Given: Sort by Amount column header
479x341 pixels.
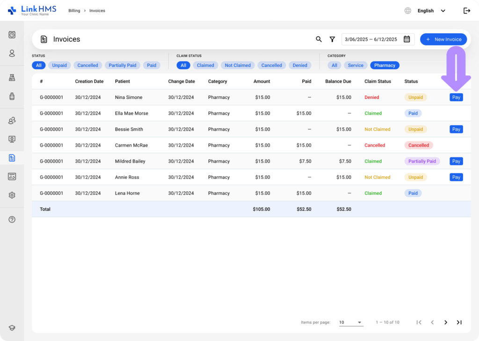Looking at the screenshot, I should (262, 82).
